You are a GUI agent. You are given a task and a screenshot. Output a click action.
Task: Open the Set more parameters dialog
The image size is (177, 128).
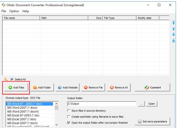[152, 121]
